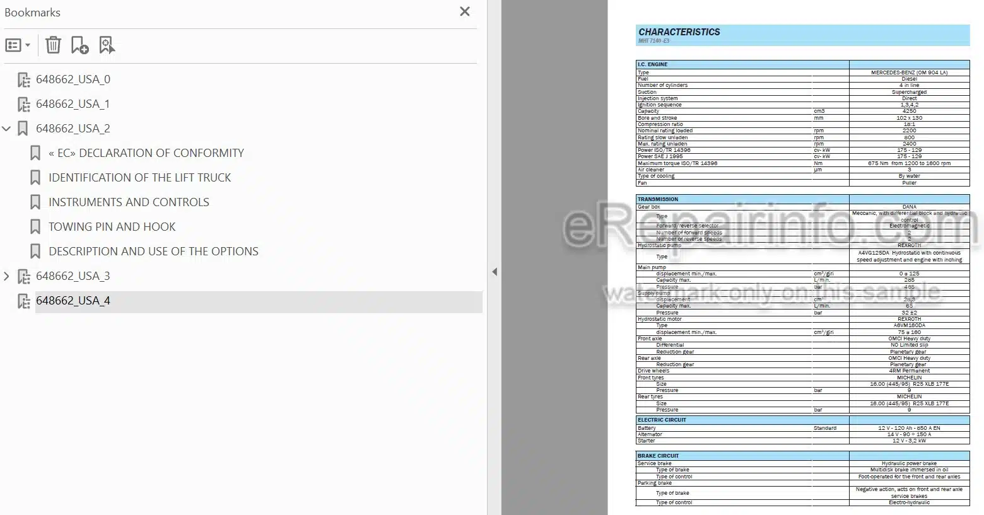984x515 pixels.
Task: Click the icon beside Identification of the Lift Truck
Action: tap(35, 178)
